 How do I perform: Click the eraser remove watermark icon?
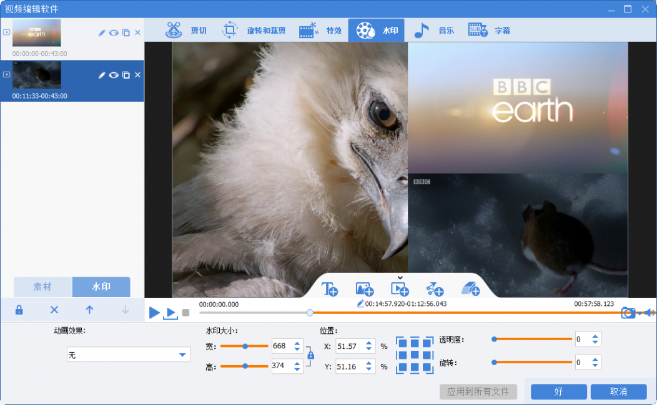[x=470, y=289]
